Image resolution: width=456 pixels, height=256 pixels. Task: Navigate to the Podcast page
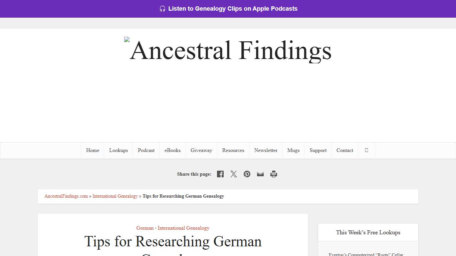click(146, 150)
